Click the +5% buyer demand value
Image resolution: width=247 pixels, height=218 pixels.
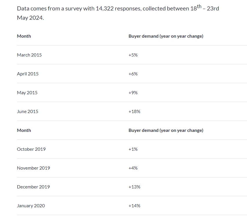(133, 55)
